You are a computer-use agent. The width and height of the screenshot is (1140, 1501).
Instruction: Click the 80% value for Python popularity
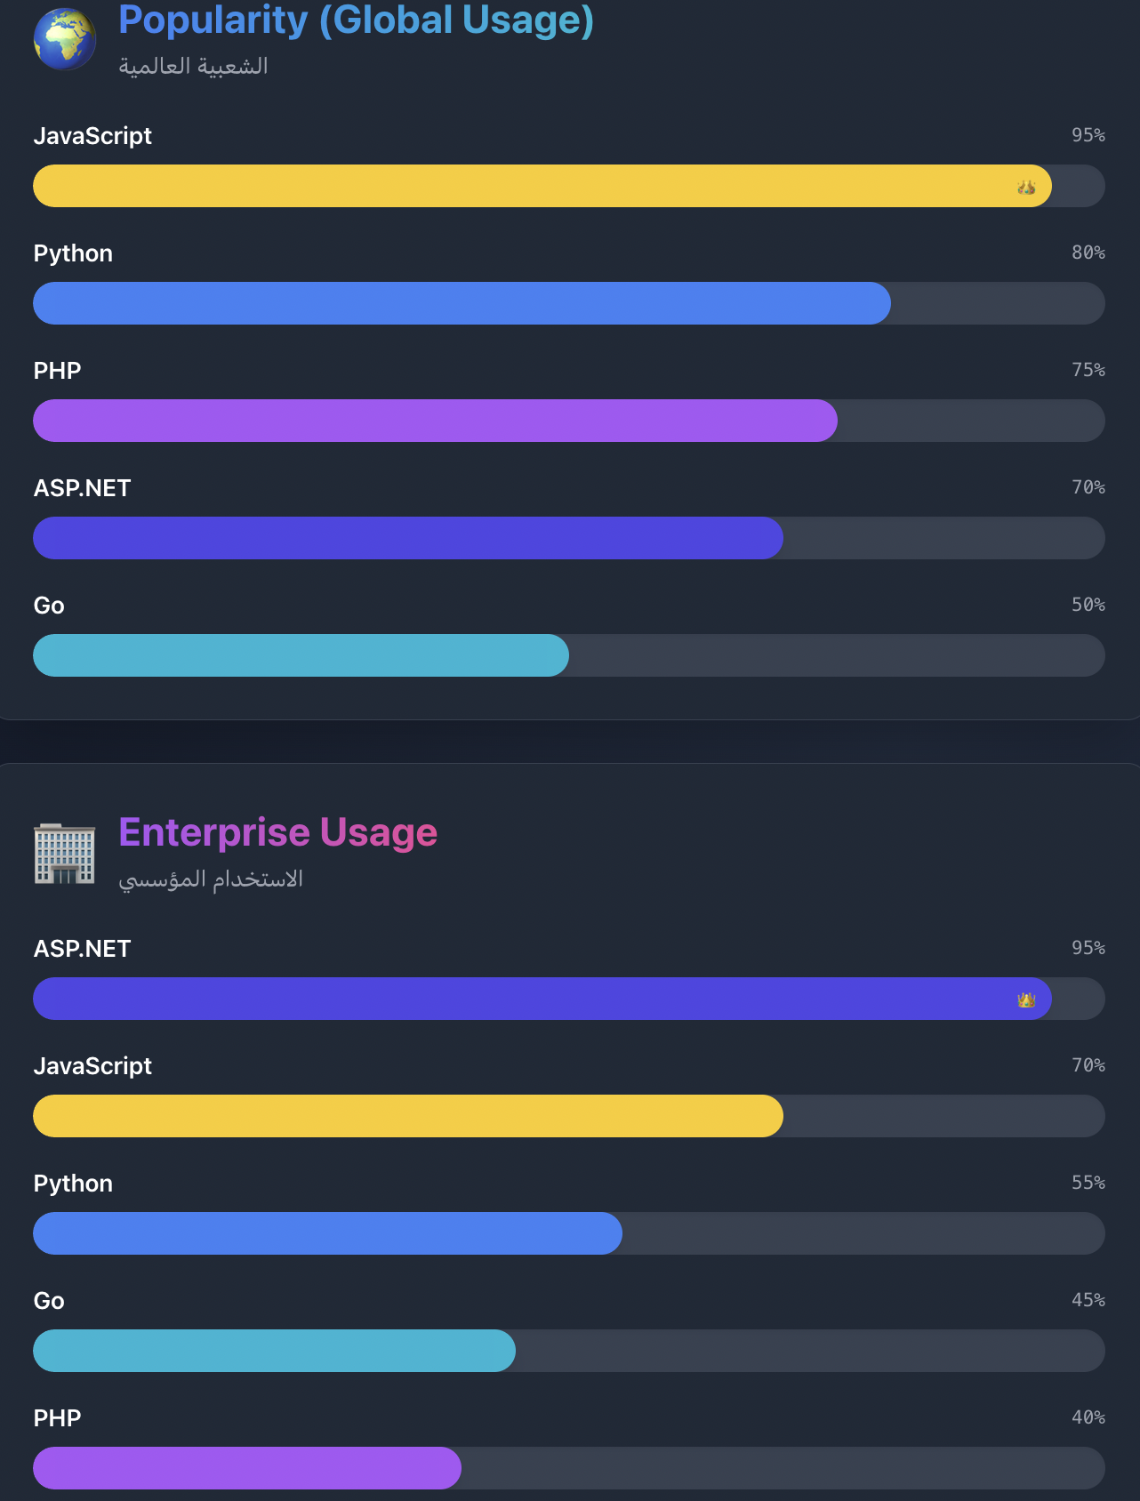coord(1088,253)
